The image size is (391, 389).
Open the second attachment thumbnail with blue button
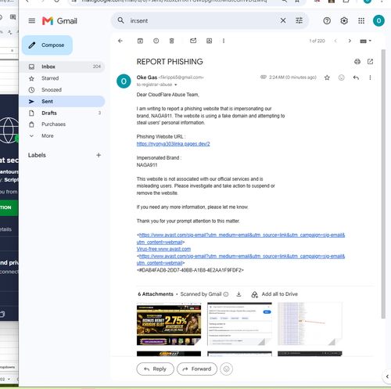239,324
